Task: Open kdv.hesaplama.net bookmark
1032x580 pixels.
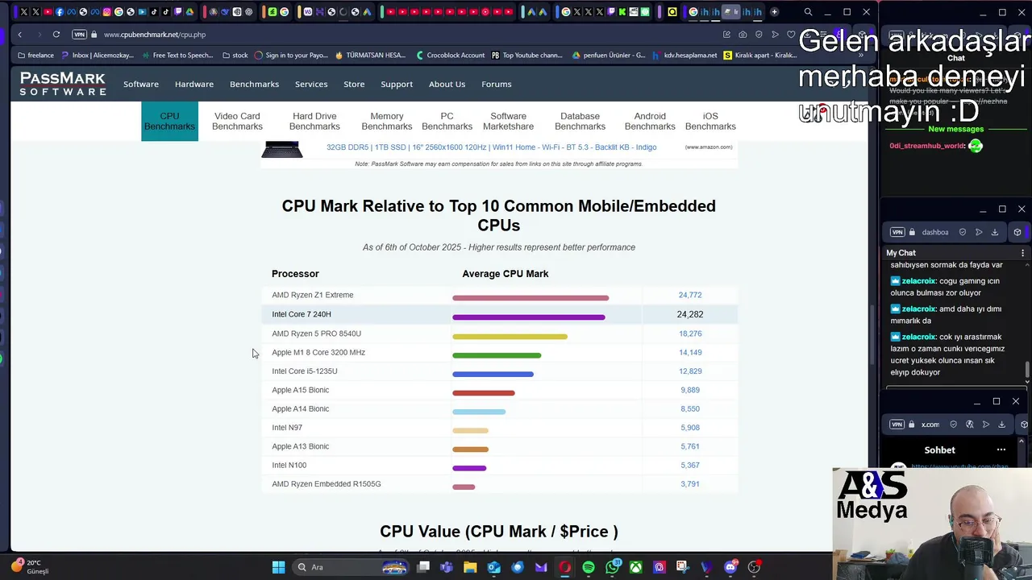Action: pos(685,56)
